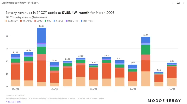Click the $2 y-axis label

(7, 61)
